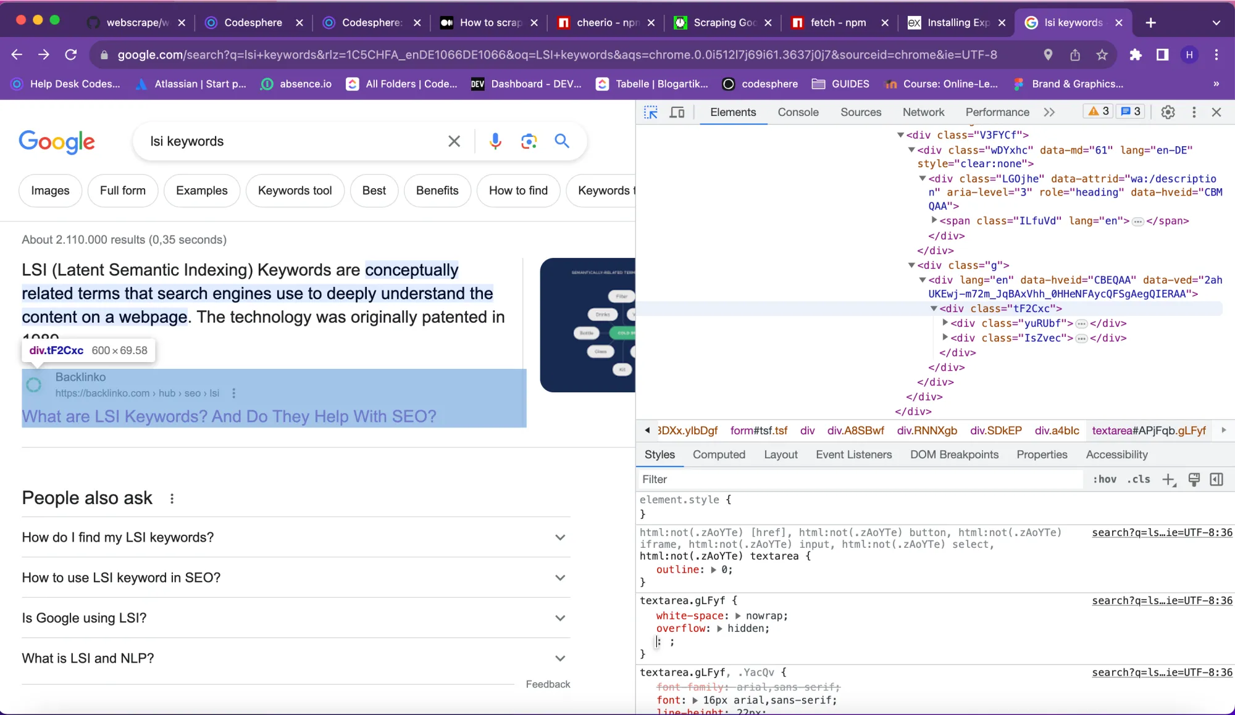Toggle the :hov pseudo-state panel
1235x715 pixels.
coord(1105,479)
